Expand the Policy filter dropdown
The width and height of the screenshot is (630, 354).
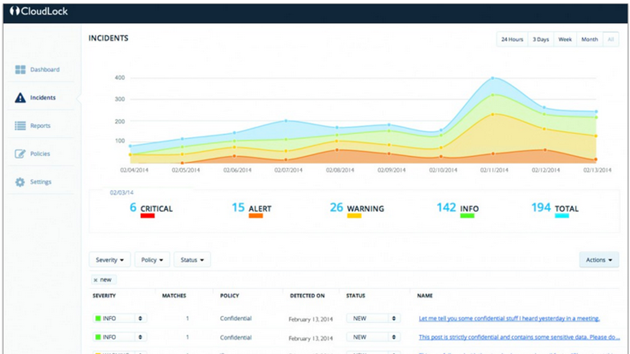point(152,260)
